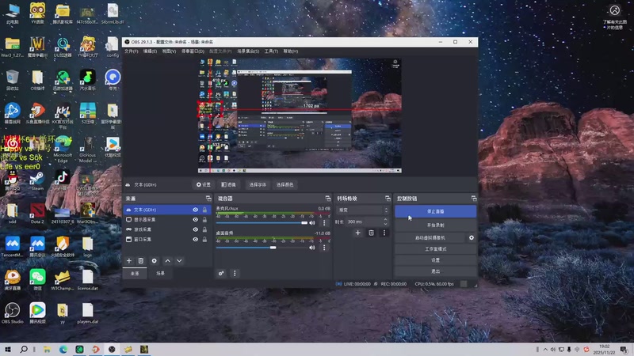Delete scene transition with trash icon
The height and width of the screenshot is (356, 634).
click(x=371, y=233)
